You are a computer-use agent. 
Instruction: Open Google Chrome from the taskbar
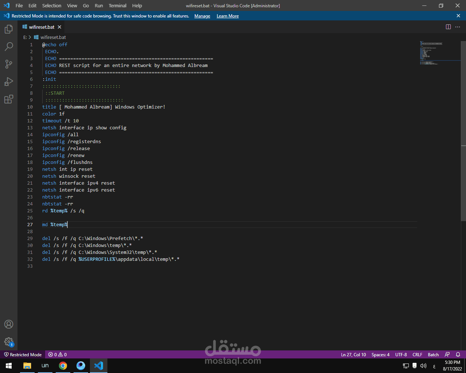(63, 366)
